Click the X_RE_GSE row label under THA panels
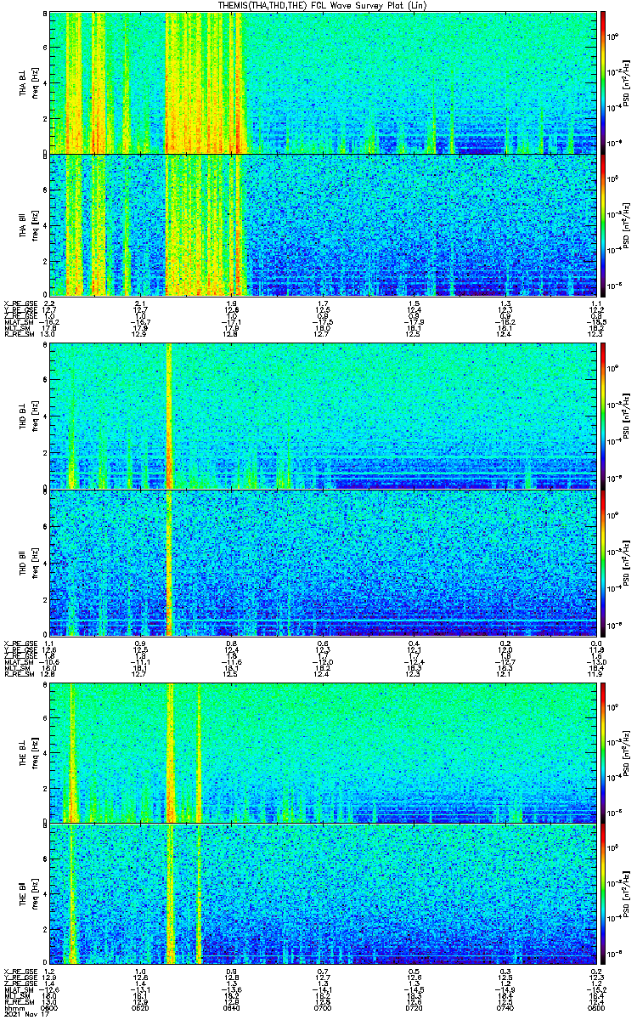This screenshot has width=637, height=1020. pos(20,303)
